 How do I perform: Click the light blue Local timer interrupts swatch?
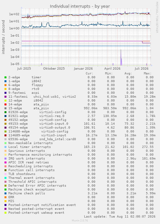pyautogui.click(x=5, y=147)
